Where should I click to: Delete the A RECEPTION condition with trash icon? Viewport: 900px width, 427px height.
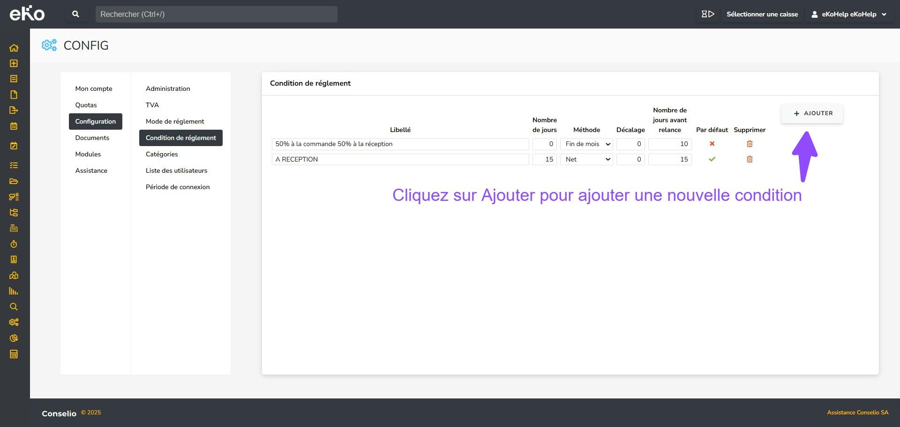pyautogui.click(x=749, y=159)
